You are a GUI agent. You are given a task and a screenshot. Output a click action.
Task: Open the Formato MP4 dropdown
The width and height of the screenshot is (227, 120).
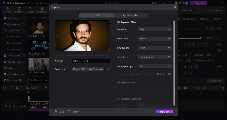click(x=155, y=30)
